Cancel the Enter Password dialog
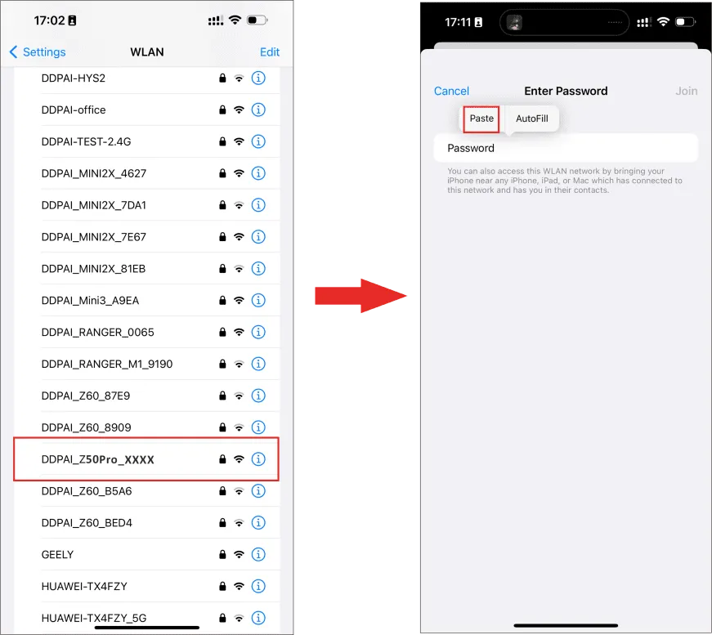The height and width of the screenshot is (635, 712). (x=451, y=92)
